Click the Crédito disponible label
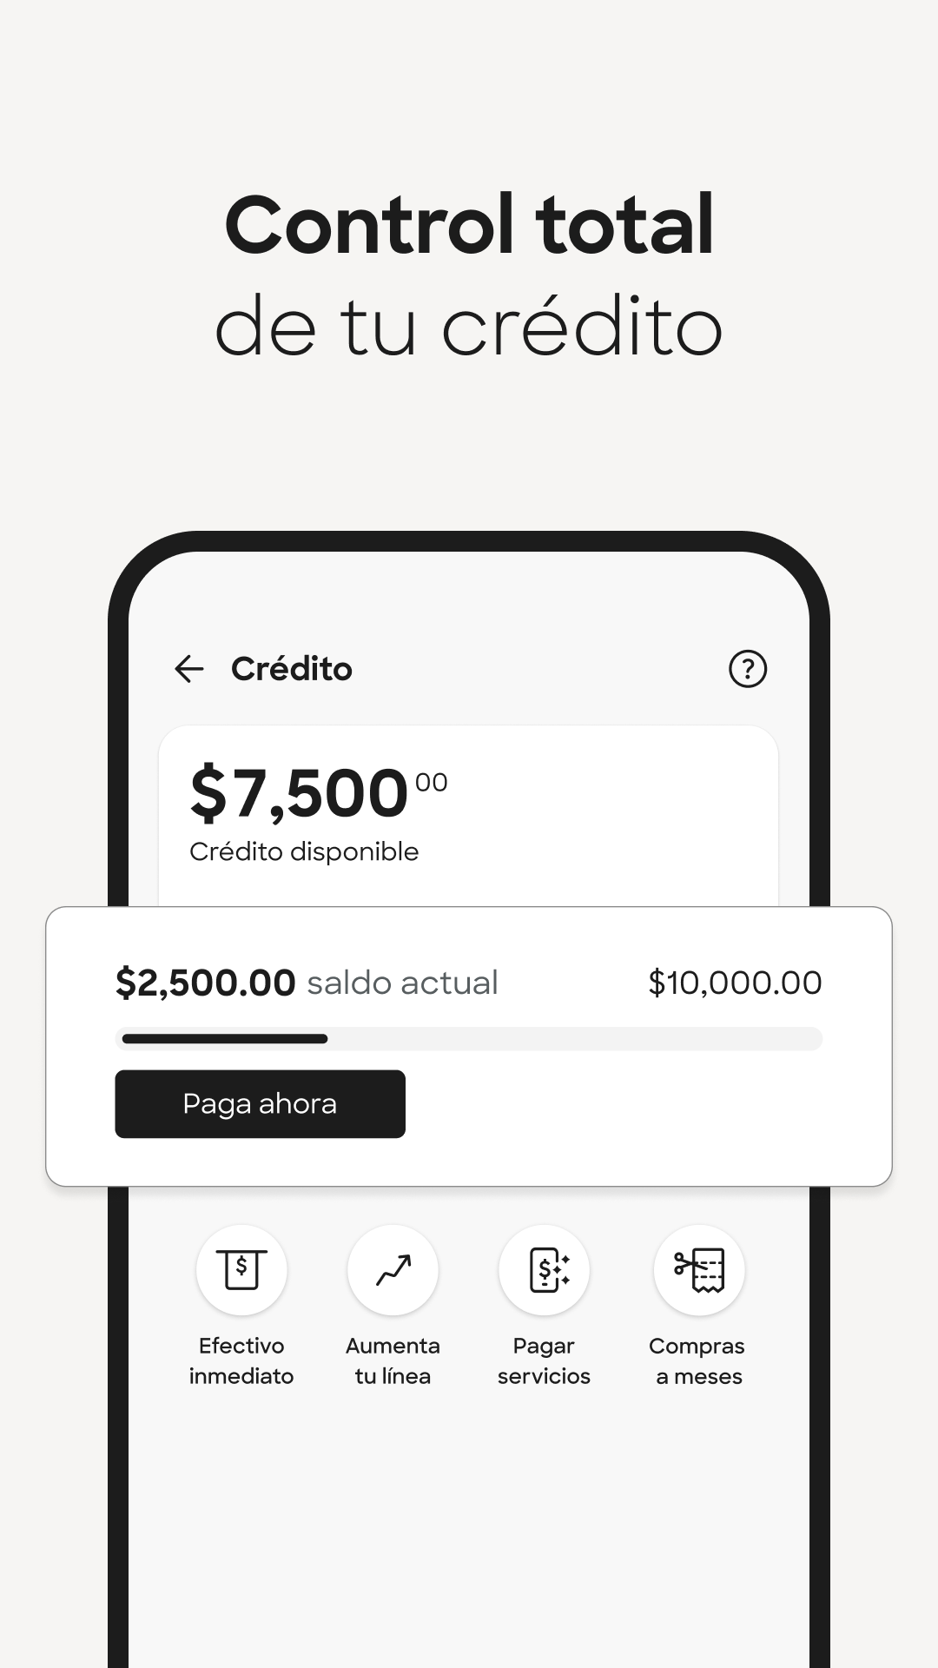This screenshot has height=1668, width=938. 304,851
